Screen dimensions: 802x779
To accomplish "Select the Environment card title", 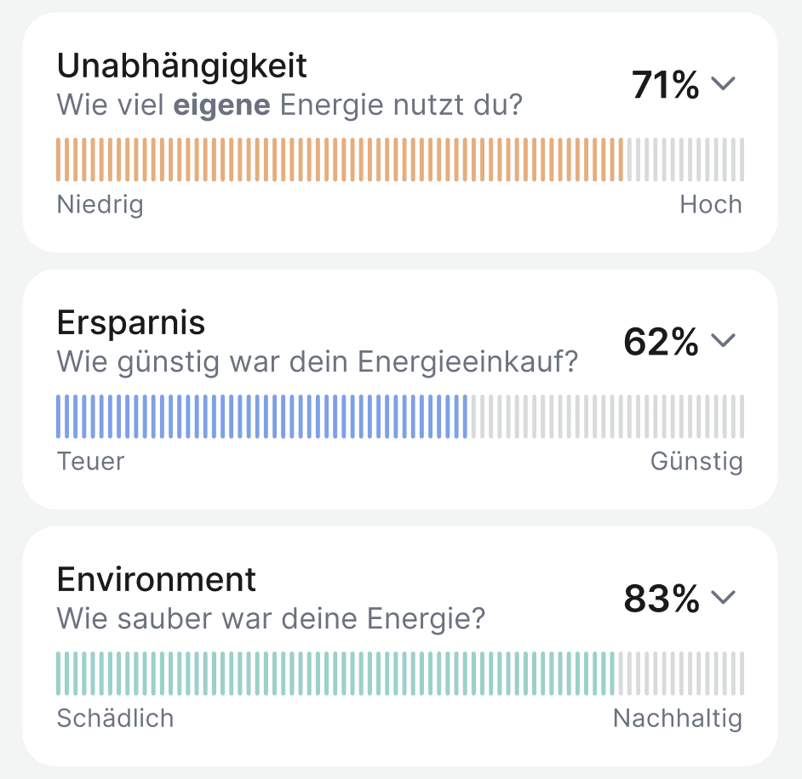I will point(156,578).
